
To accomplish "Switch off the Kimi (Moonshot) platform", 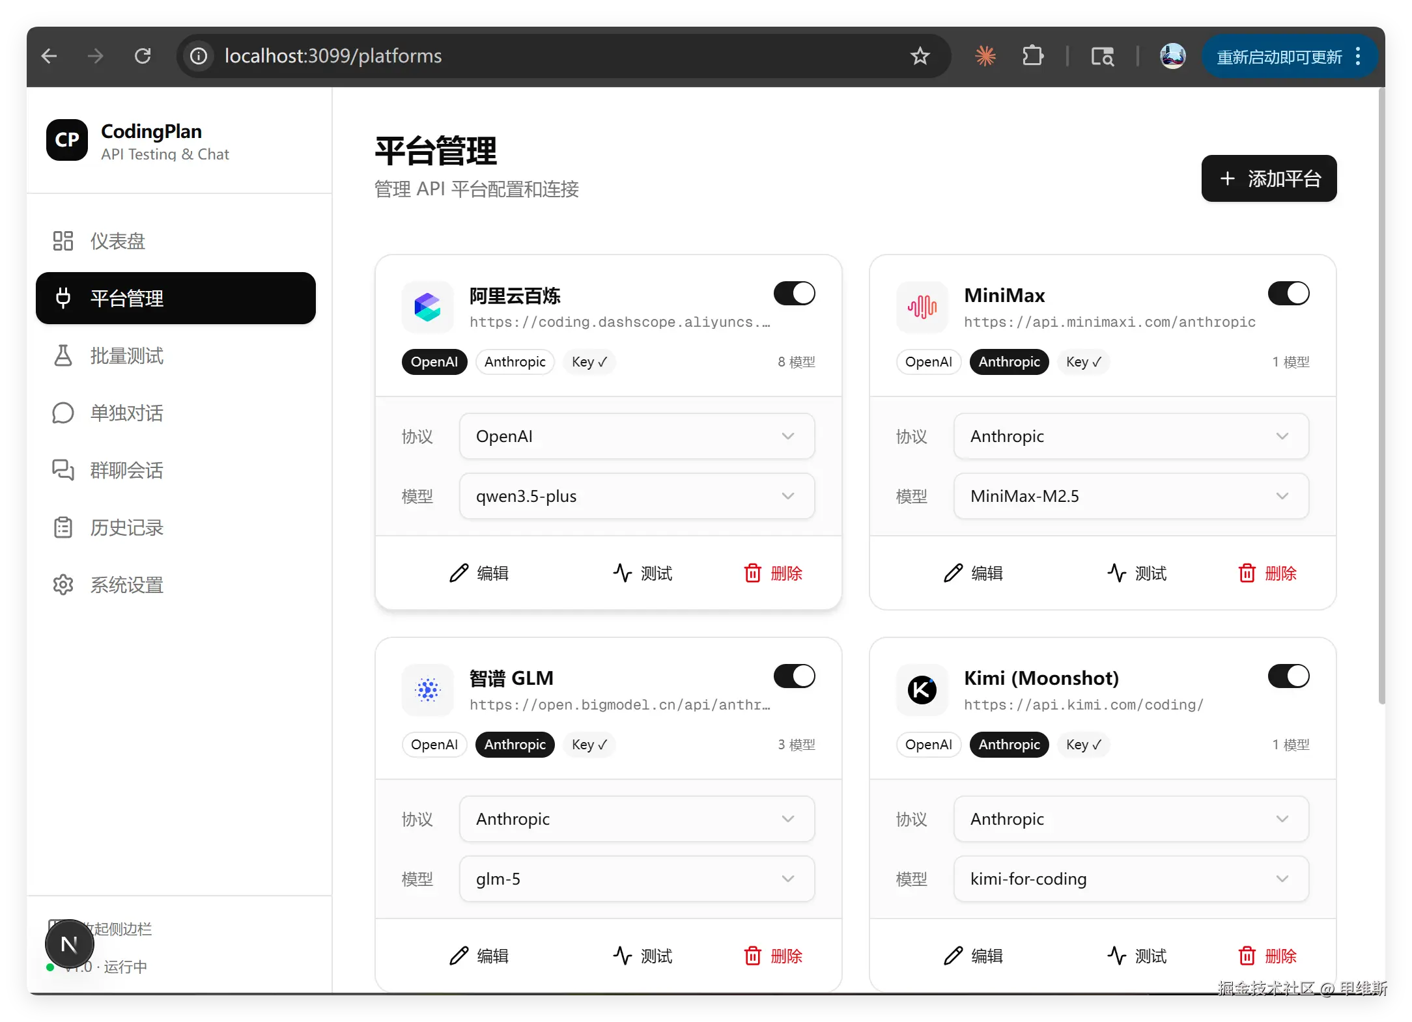I will [1288, 676].
